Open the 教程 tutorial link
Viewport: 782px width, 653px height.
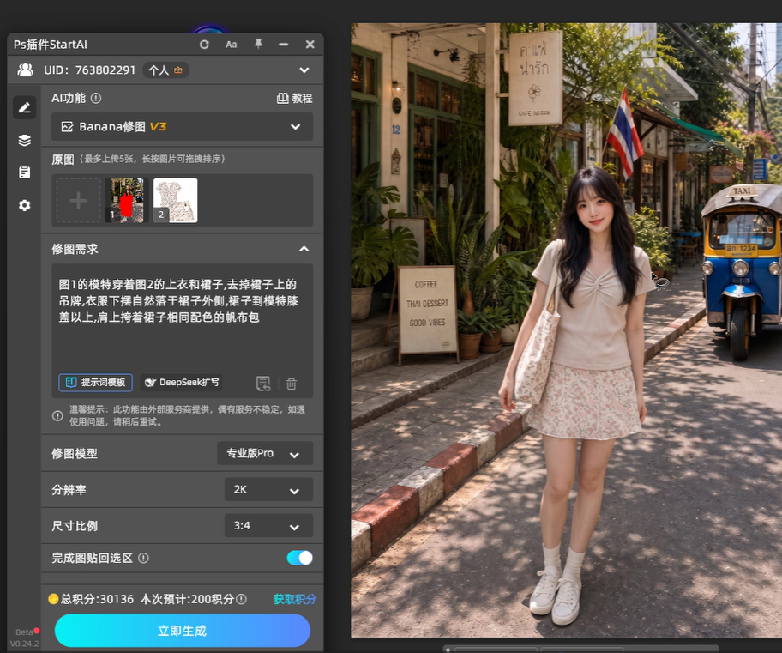[295, 99]
